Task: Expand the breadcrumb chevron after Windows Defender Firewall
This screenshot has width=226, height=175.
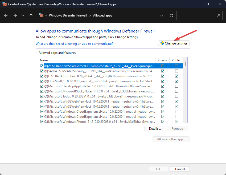Action: [90, 15]
